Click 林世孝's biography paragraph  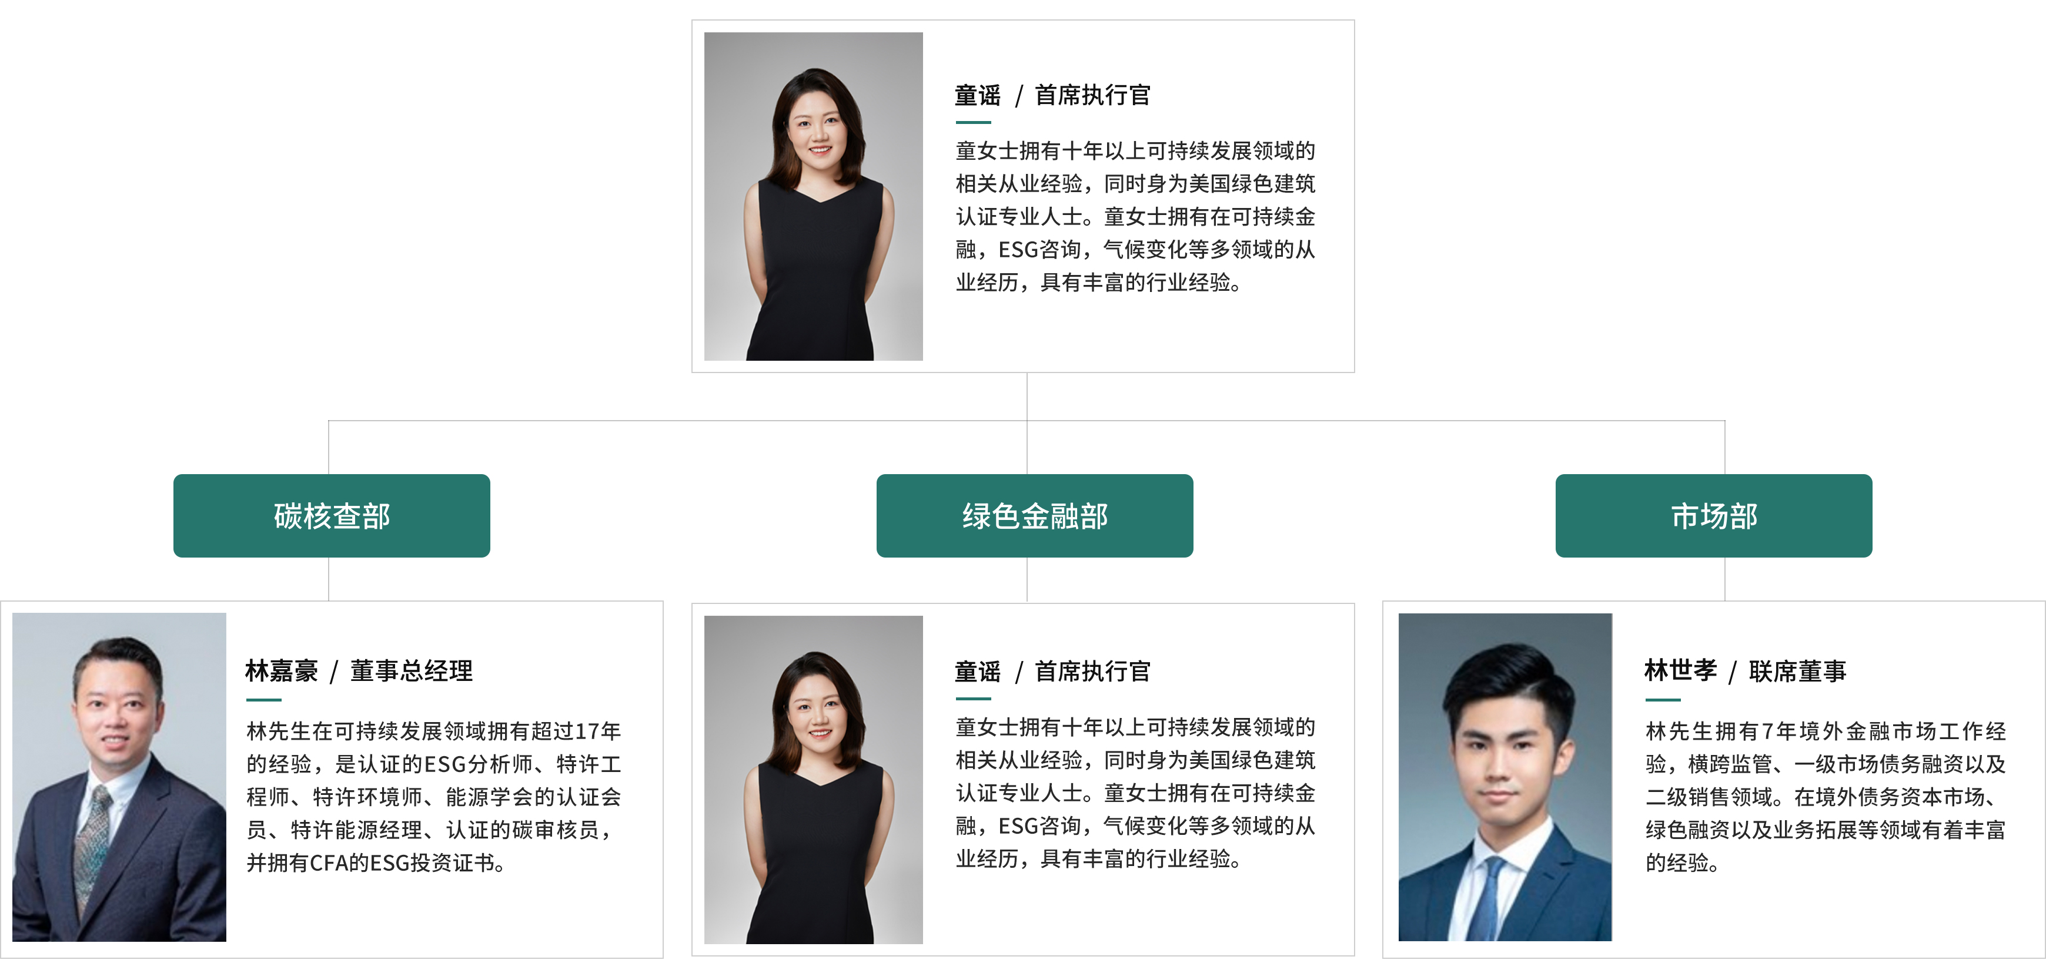(1825, 797)
